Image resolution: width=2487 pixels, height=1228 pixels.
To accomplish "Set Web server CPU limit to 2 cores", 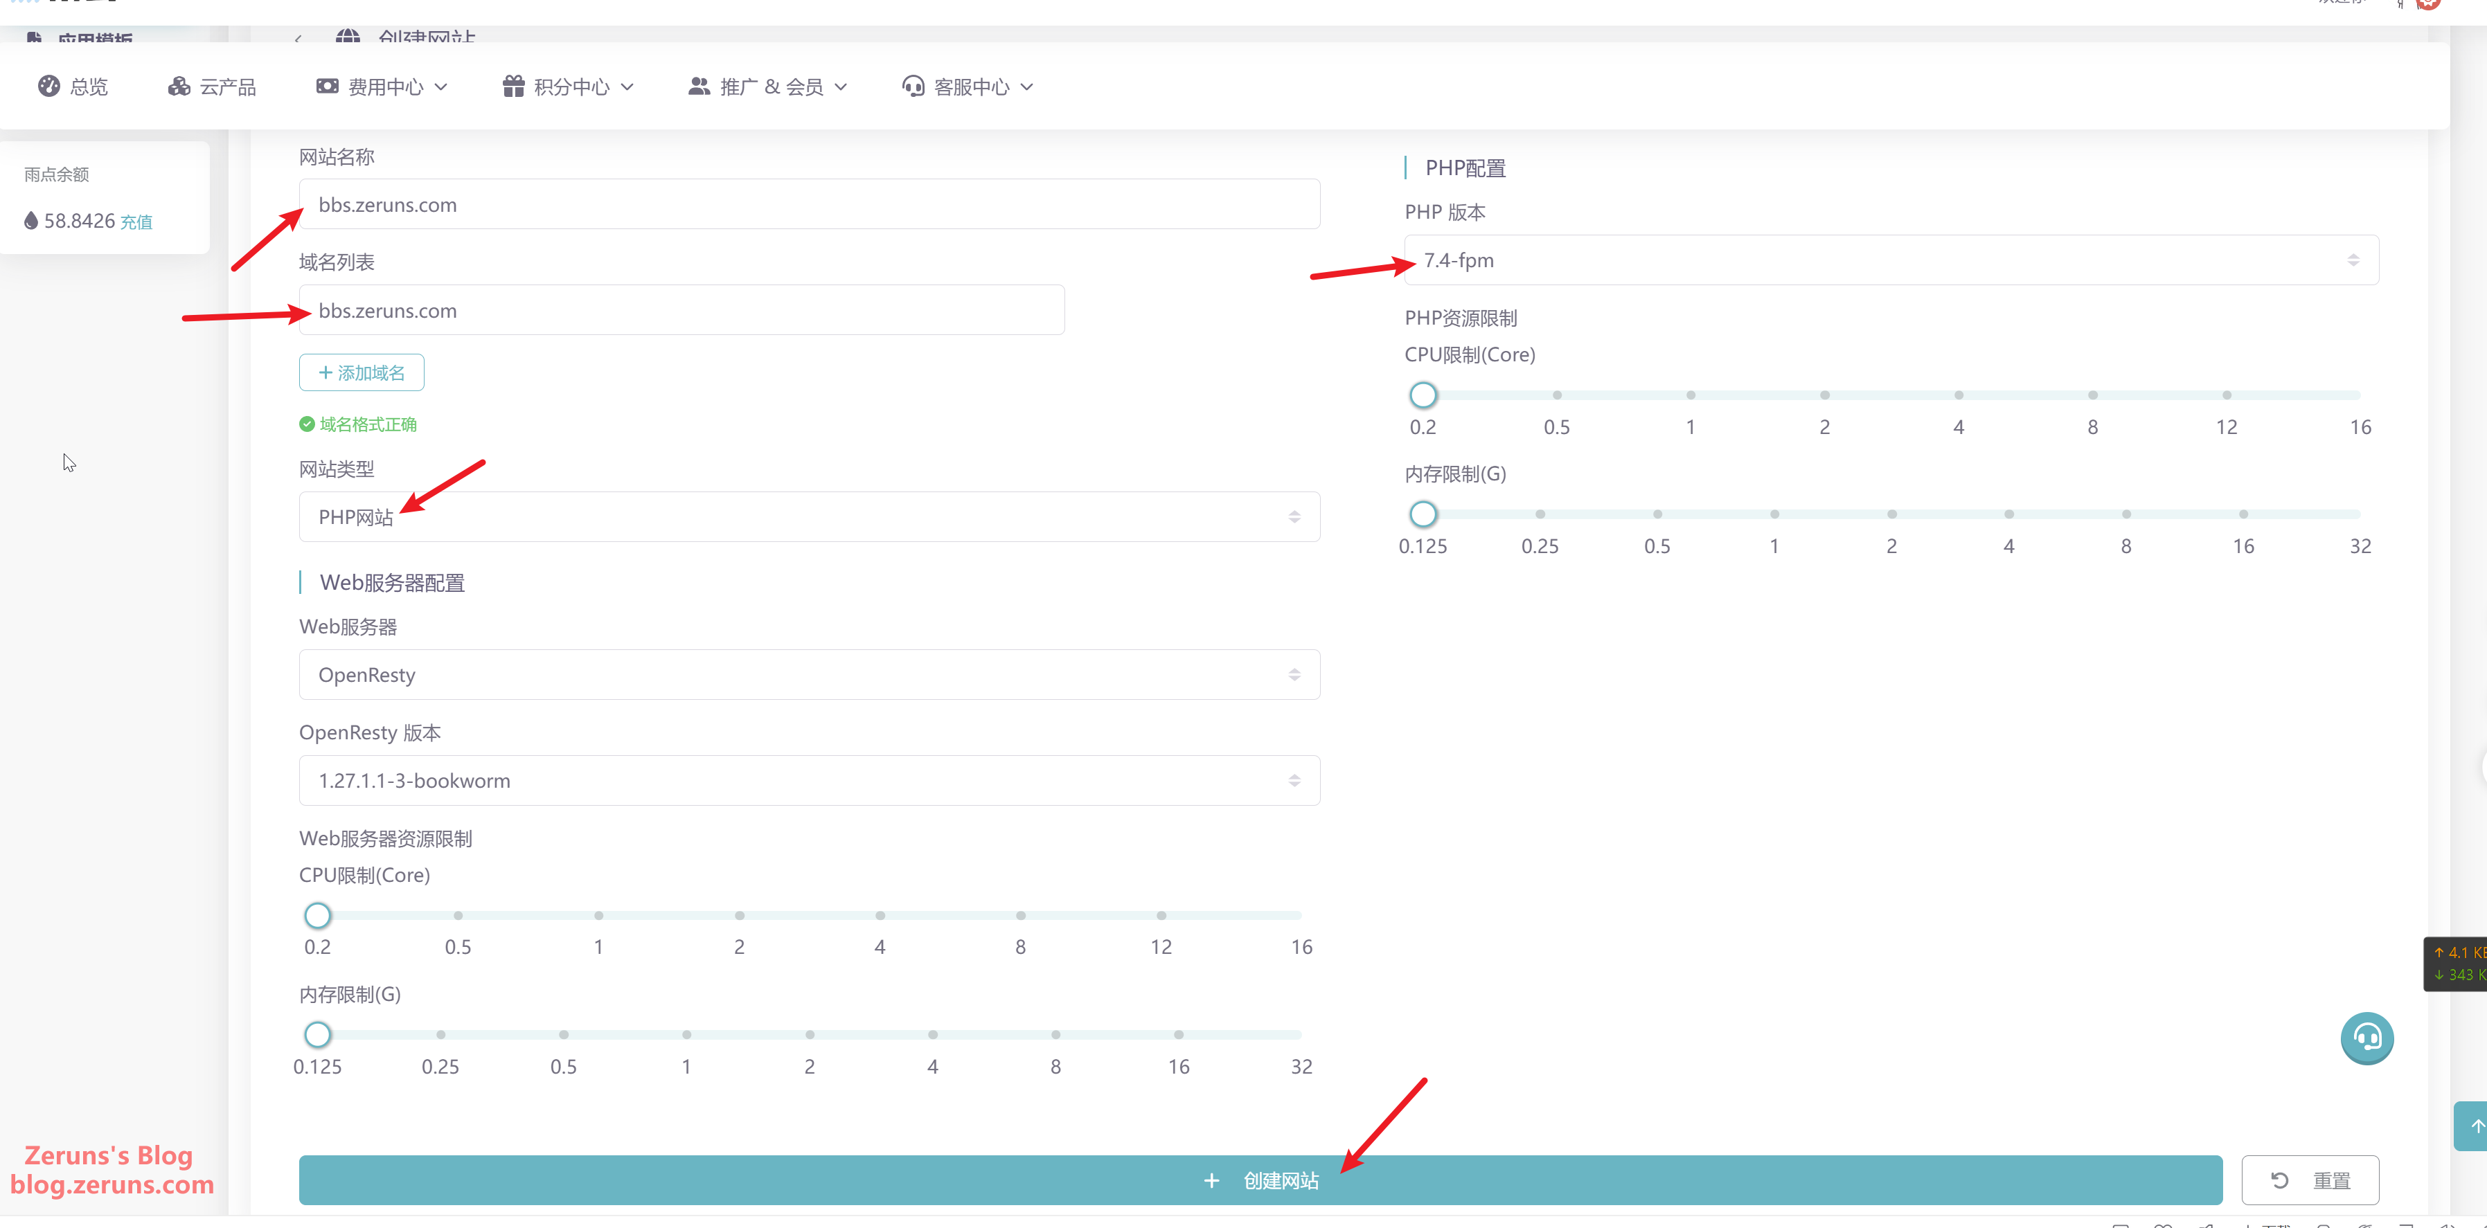I will pyautogui.click(x=740, y=915).
